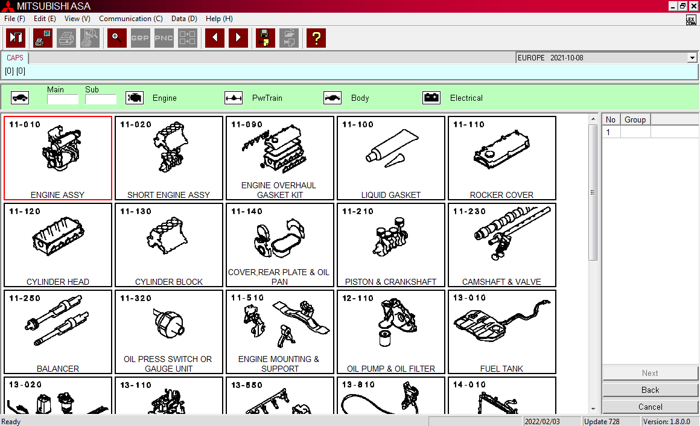Open the 13-010 FUEL TANK group
Viewport: 700px width, 426px height.
[x=502, y=332]
